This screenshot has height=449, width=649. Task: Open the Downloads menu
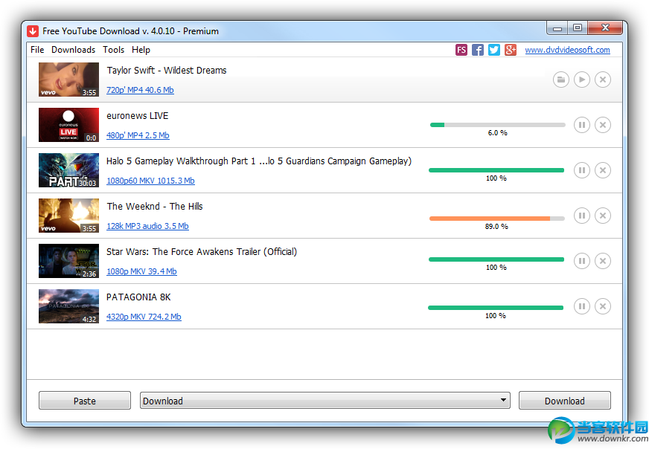73,50
